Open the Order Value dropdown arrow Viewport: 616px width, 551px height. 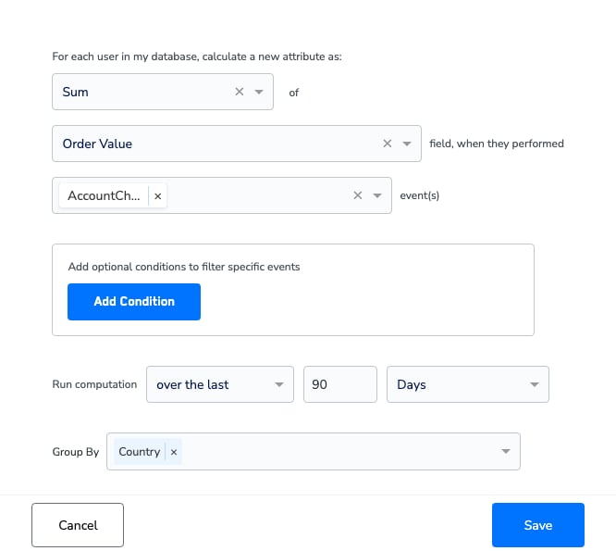(407, 144)
